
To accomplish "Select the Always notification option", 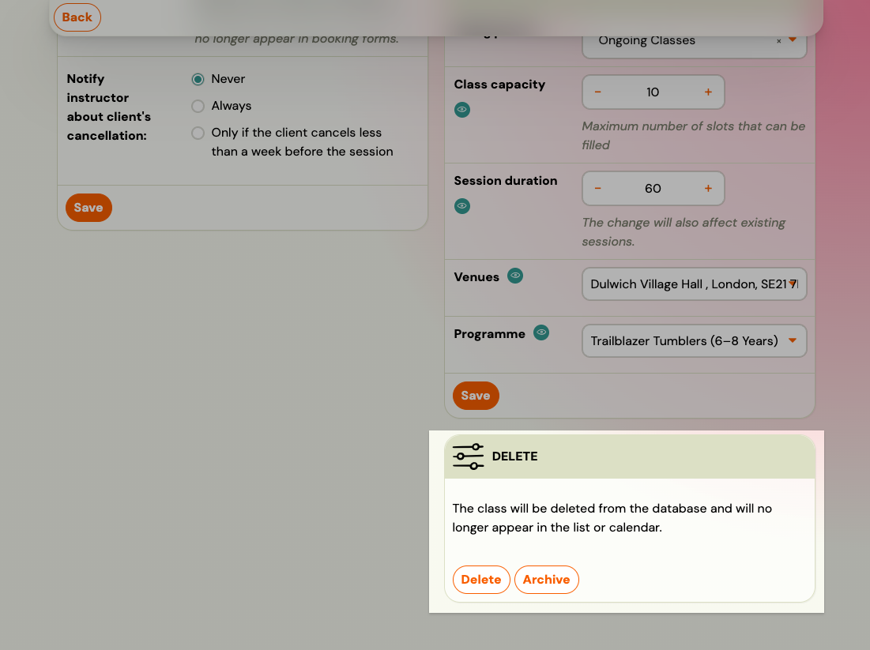I will coord(198,106).
